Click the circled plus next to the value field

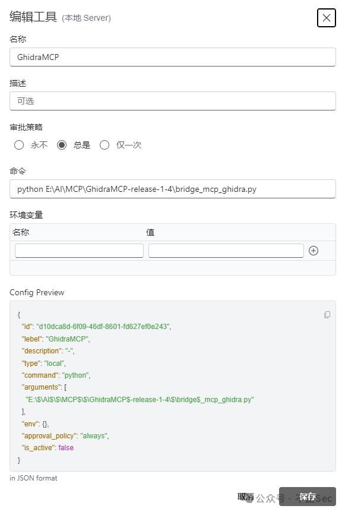point(313,251)
